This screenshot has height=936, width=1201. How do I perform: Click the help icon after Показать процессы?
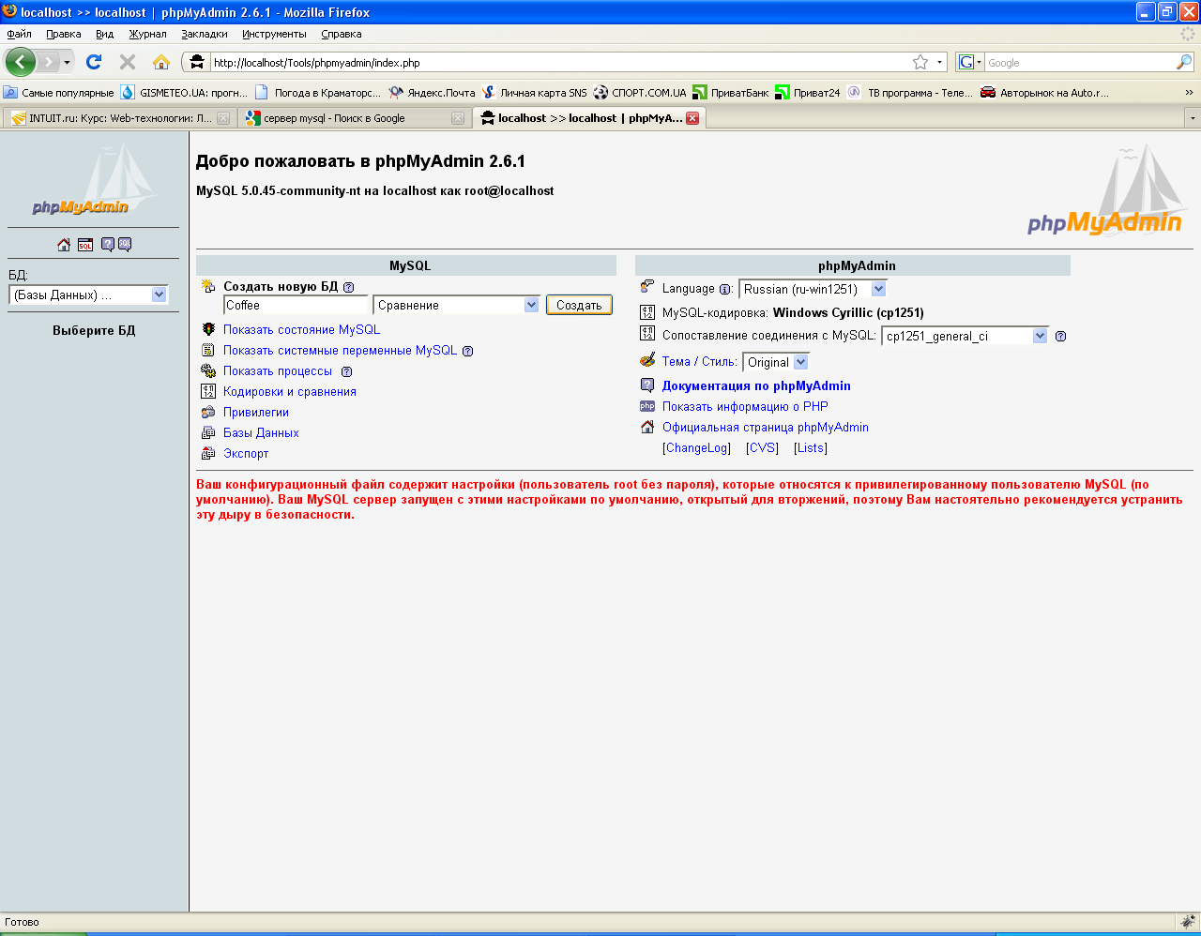346,371
